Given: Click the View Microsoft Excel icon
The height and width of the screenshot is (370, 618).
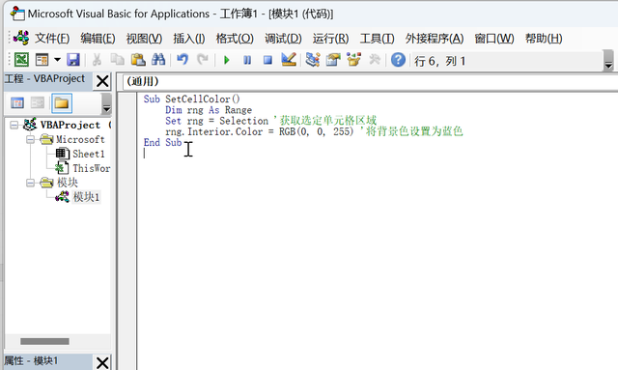Looking at the screenshot, I should pos(21,60).
